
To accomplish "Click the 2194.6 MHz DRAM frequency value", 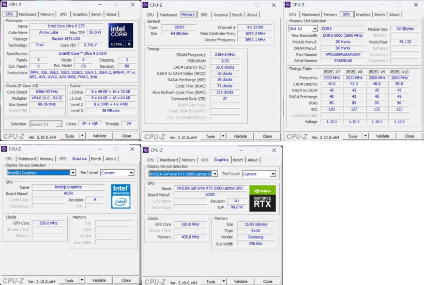I will [225, 55].
